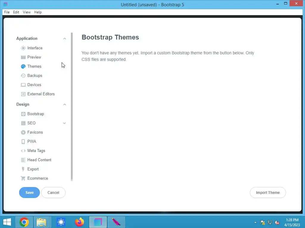This screenshot has width=305, height=228.
Task: Click the Meta Tags code icon
Action: point(23,151)
